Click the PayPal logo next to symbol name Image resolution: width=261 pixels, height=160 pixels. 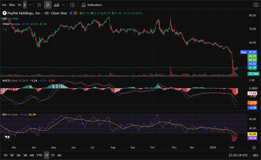[x=4, y=13]
